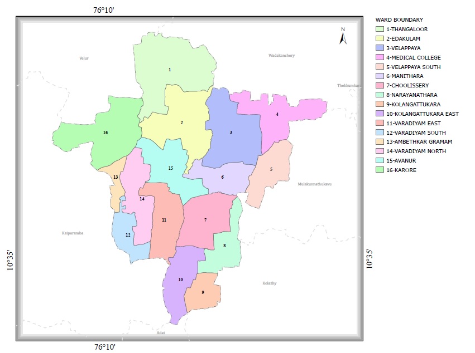Image resolution: width=475 pixels, height=353 pixels.
Task: Click the Mulakunnathukavu area label
Action: click(x=314, y=184)
